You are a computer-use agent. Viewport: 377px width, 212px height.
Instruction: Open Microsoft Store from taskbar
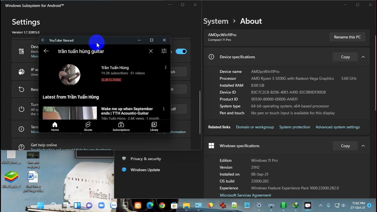pos(174,205)
